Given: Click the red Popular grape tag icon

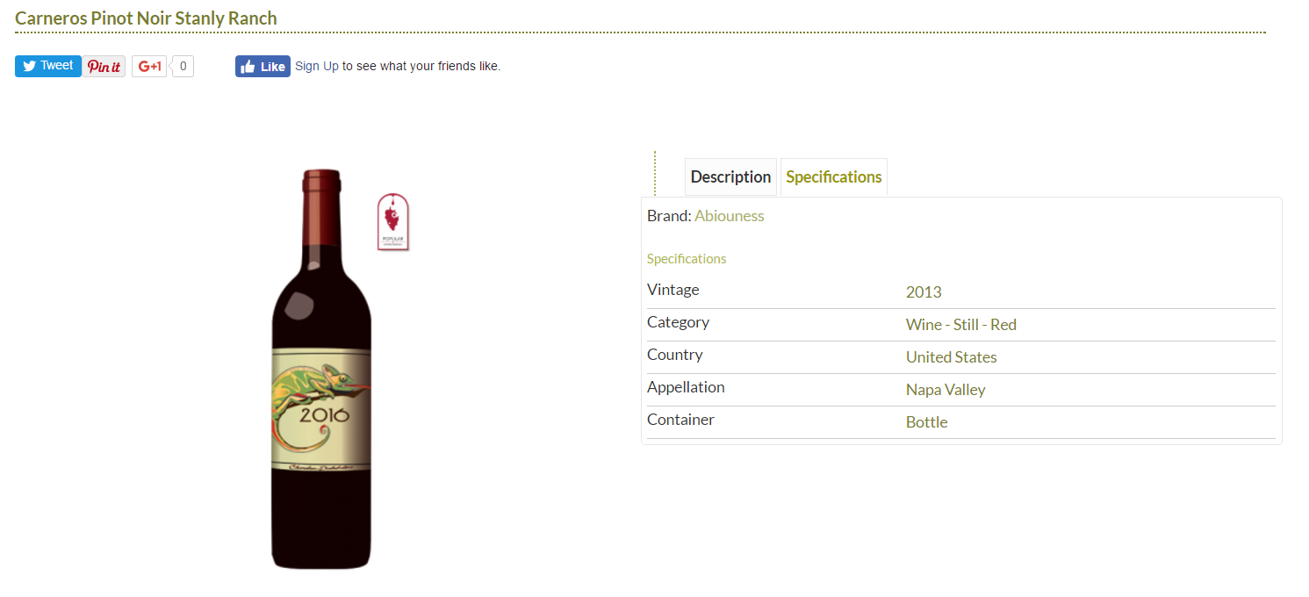Looking at the screenshot, I should 393,223.
